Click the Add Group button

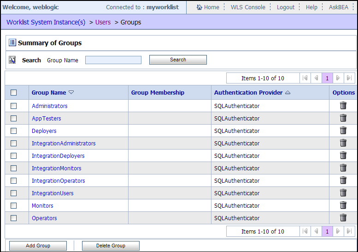(38, 246)
